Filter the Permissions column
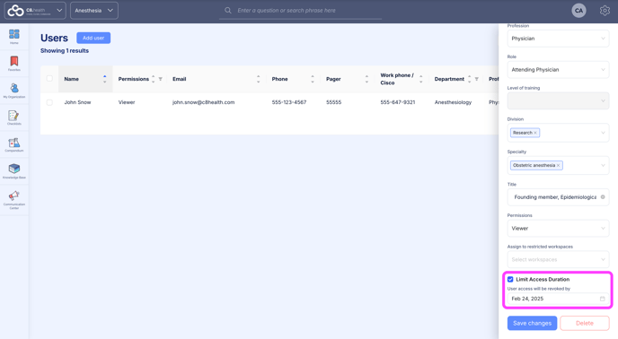This screenshot has width=618, height=339. point(161,79)
